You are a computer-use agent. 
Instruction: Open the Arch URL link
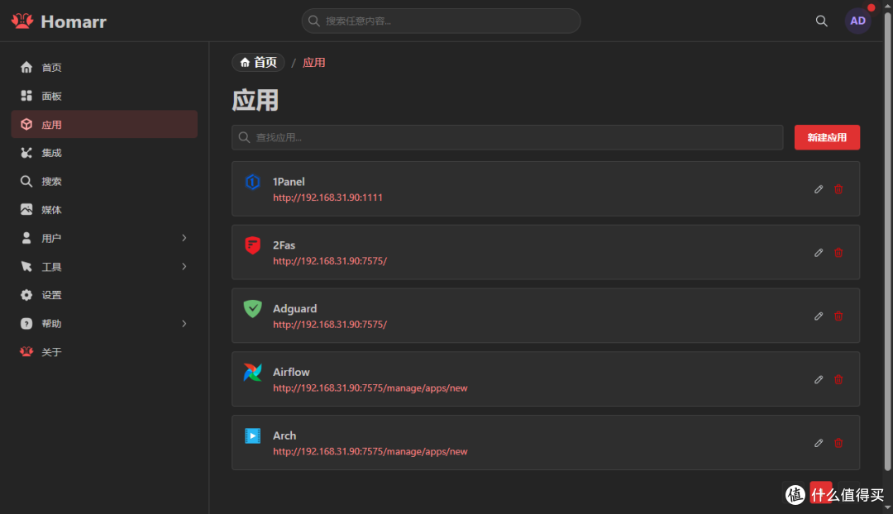tap(370, 451)
